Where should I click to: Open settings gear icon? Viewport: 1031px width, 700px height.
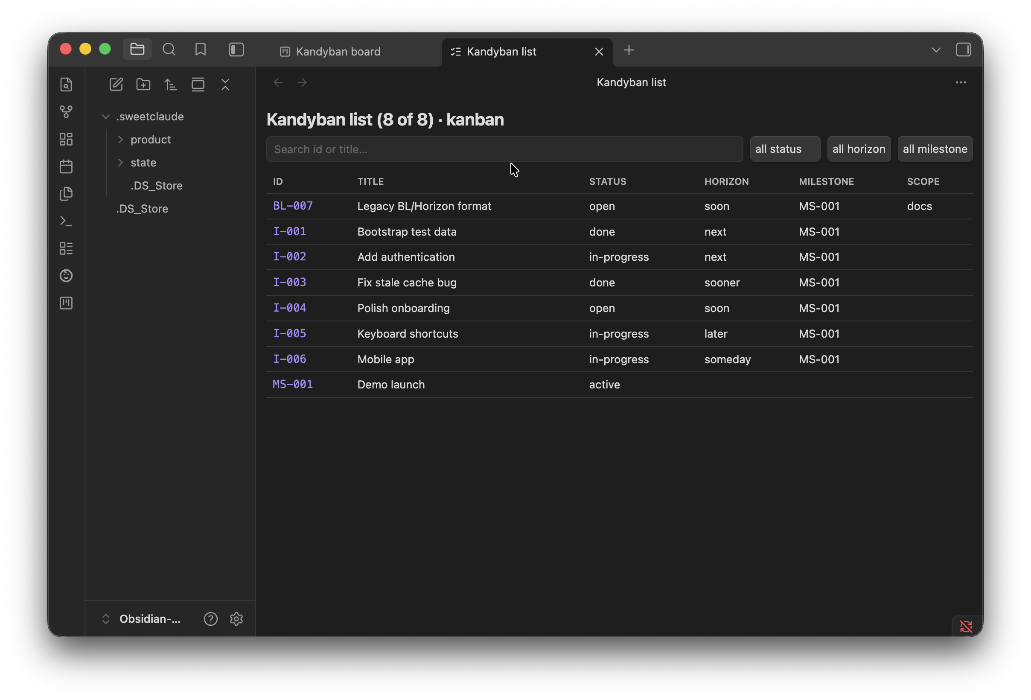[236, 619]
